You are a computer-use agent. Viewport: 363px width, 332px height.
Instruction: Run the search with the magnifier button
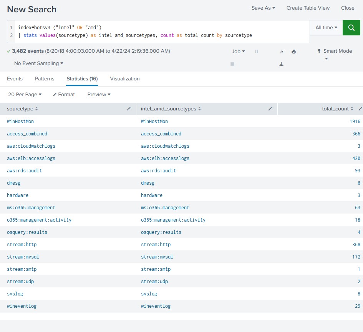pyautogui.click(x=351, y=28)
